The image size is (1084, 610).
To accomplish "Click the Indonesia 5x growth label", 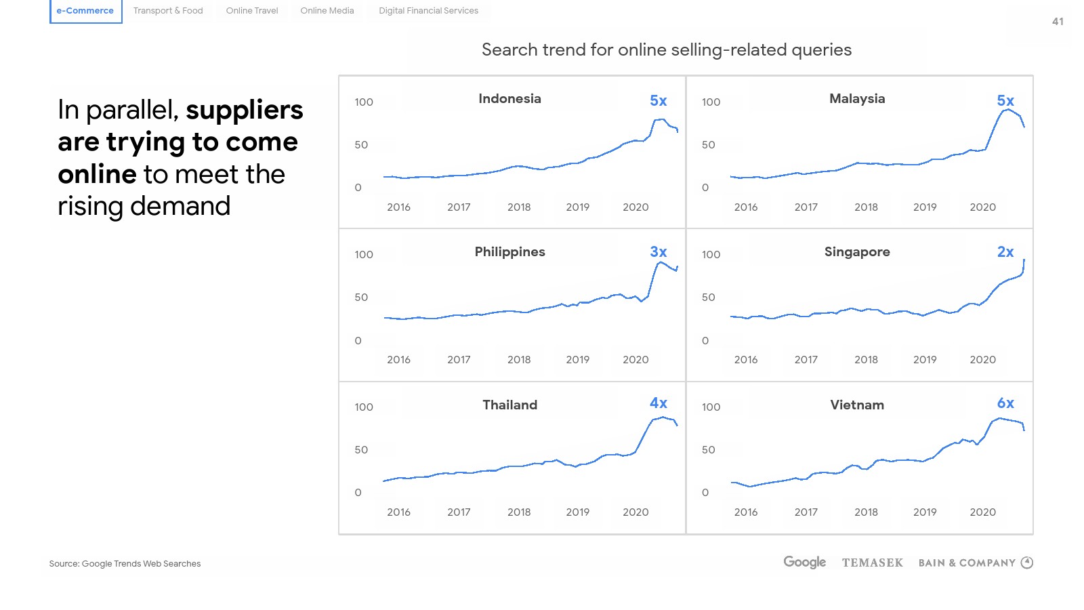I will (x=659, y=101).
